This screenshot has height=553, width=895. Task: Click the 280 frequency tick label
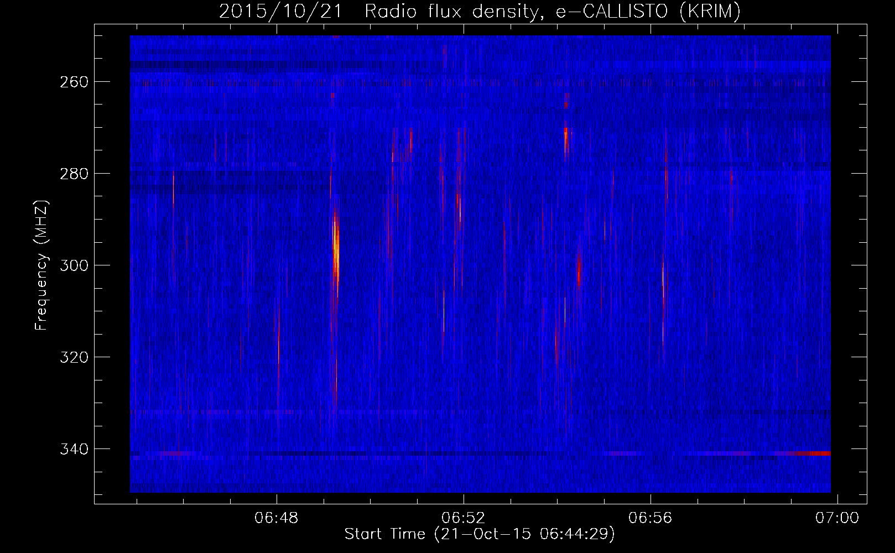73,174
